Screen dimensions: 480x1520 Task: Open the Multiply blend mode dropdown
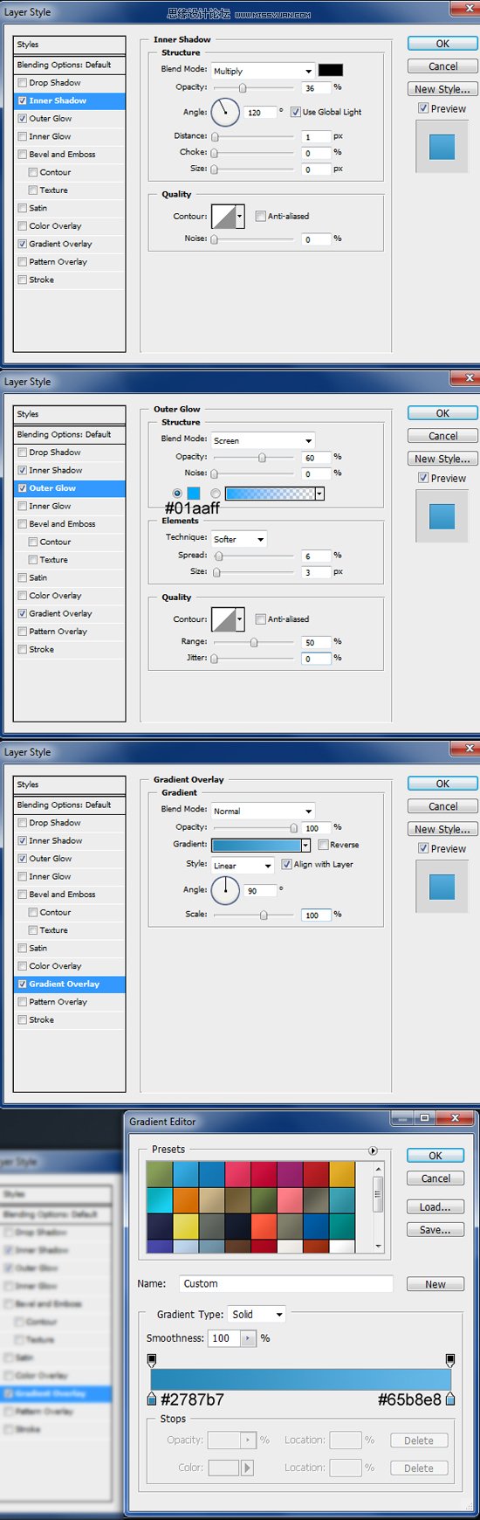pos(263,71)
